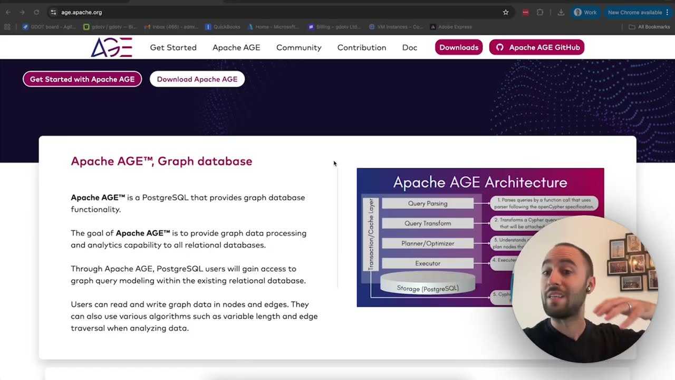Open Chrome downloads icon

(x=561, y=12)
